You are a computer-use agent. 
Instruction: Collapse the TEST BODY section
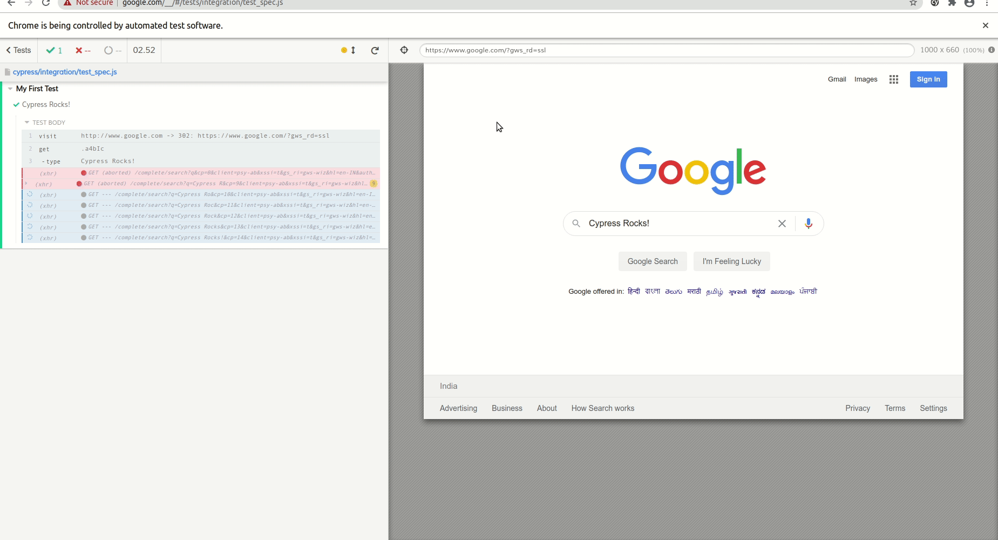[27, 123]
